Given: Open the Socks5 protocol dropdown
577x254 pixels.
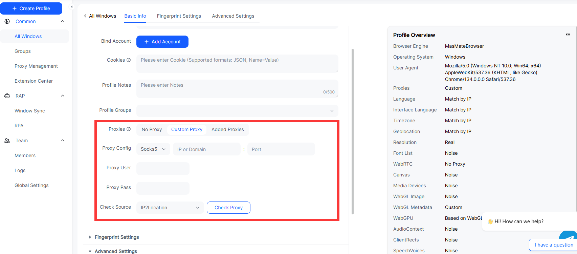Looking at the screenshot, I should 153,149.
